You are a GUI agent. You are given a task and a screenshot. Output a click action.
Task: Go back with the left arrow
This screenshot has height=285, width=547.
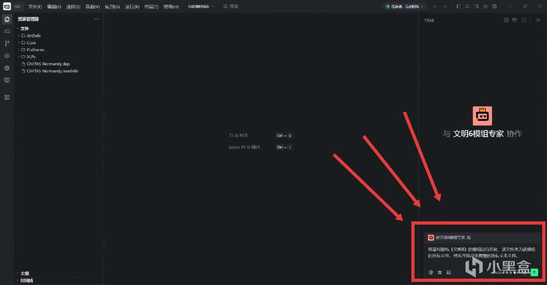click(435, 6)
